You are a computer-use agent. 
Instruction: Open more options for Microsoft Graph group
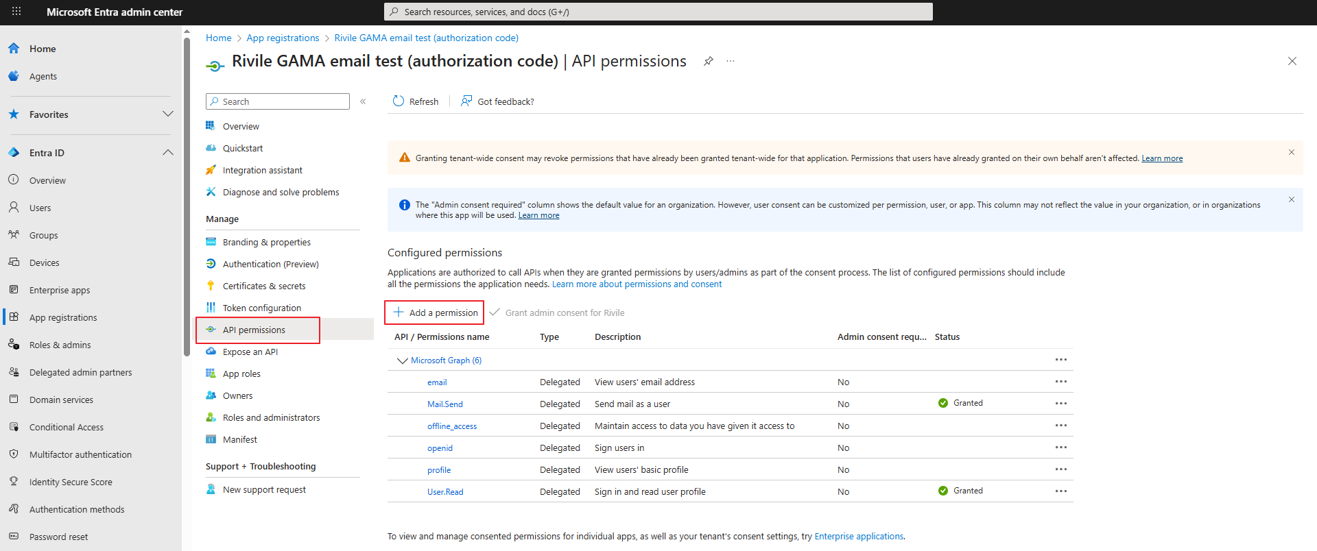[1061, 360]
